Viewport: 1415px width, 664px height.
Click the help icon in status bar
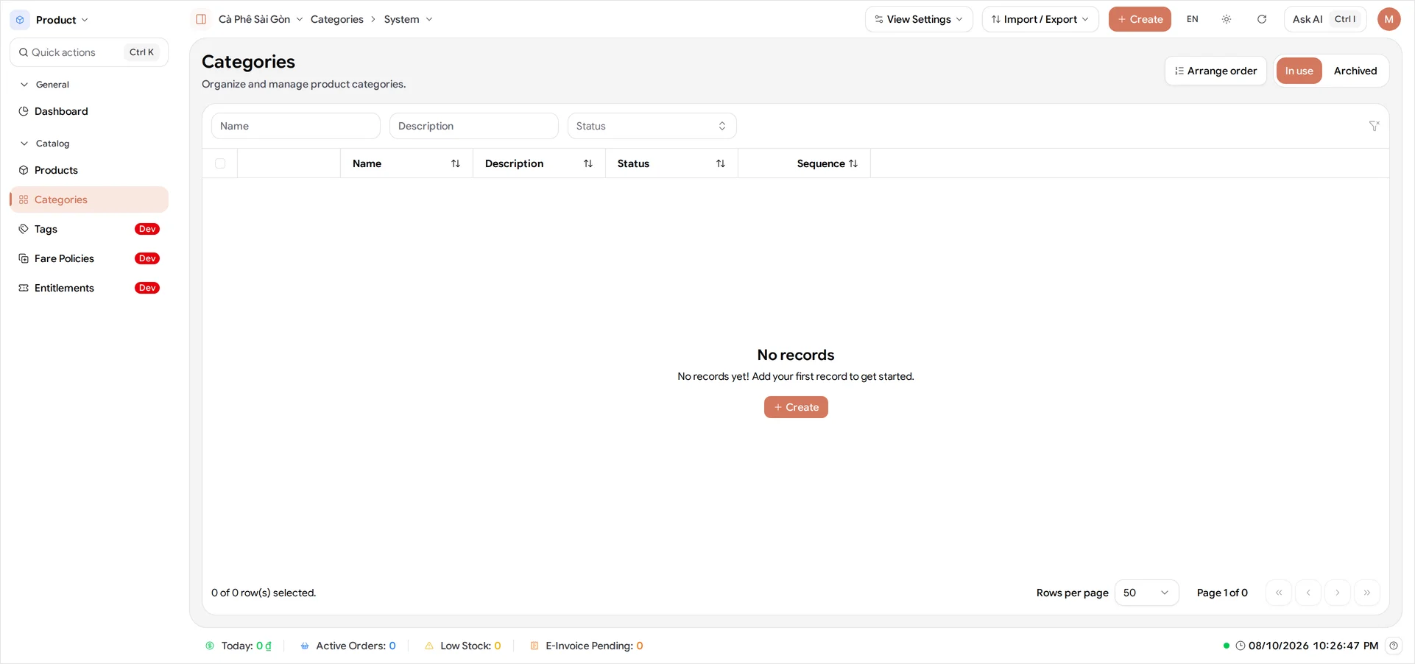pos(1394,646)
